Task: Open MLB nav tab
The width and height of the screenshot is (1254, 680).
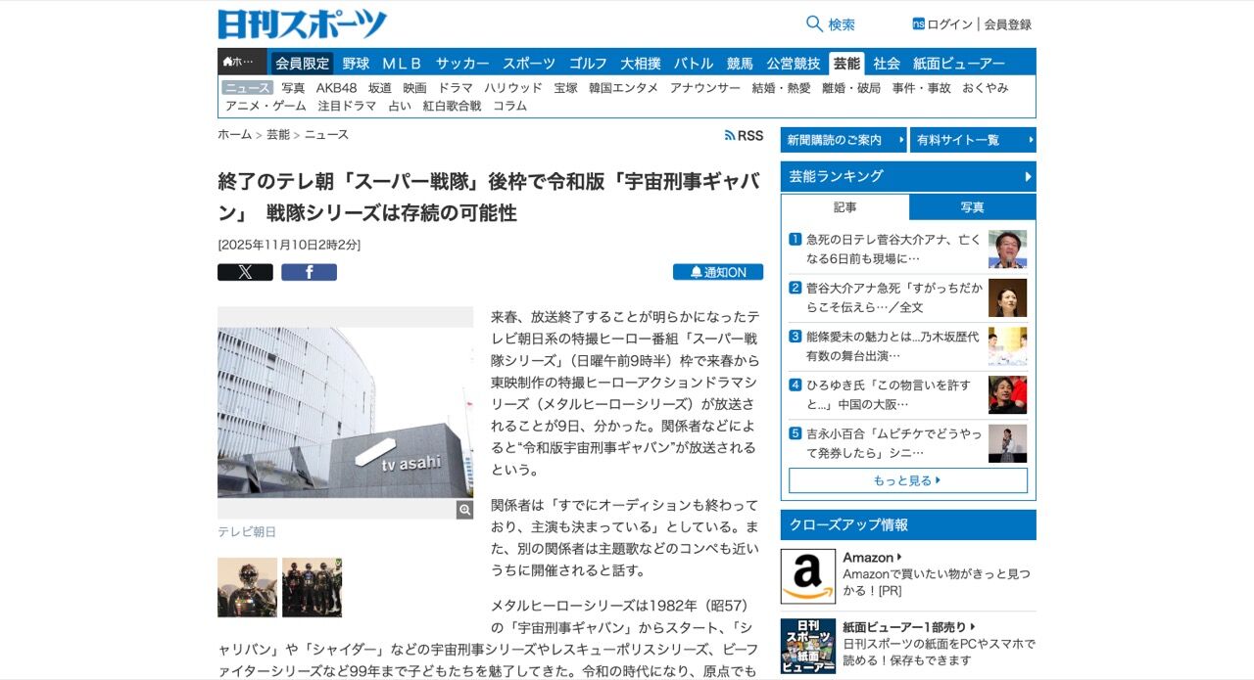Action: tap(402, 63)
